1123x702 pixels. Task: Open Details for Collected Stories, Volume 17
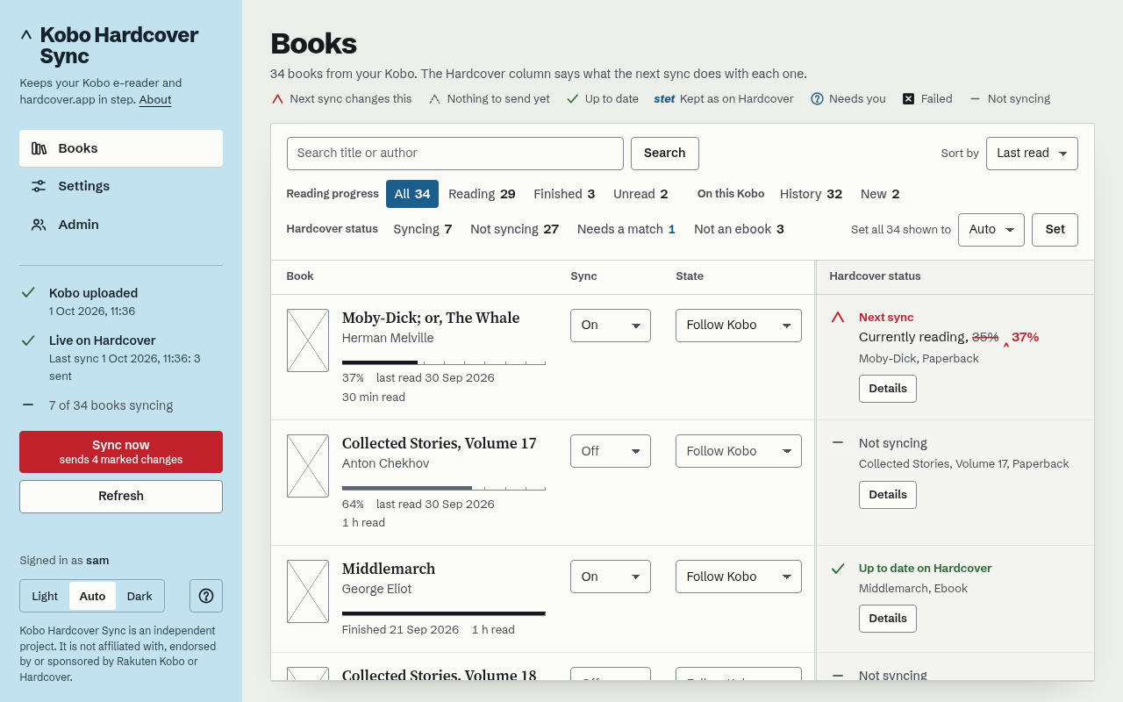click(888, 495)
